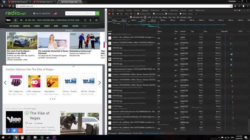
Task: Click the record network log red button
Action: [x=109, y=14]
